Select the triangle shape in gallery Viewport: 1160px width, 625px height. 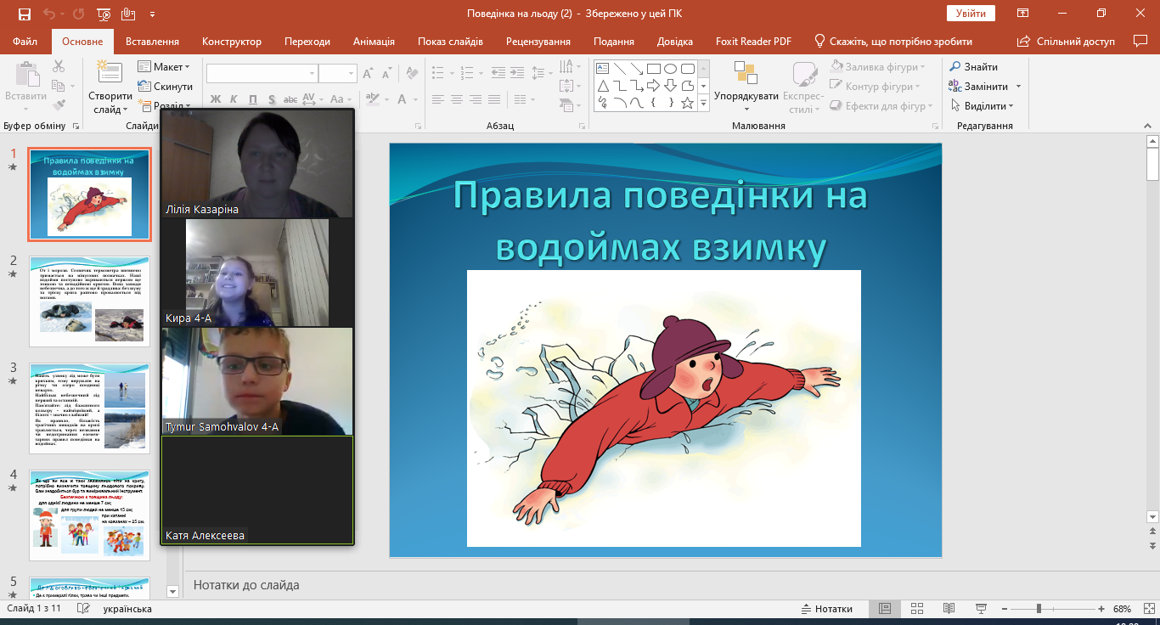click(x=603, y=86)
